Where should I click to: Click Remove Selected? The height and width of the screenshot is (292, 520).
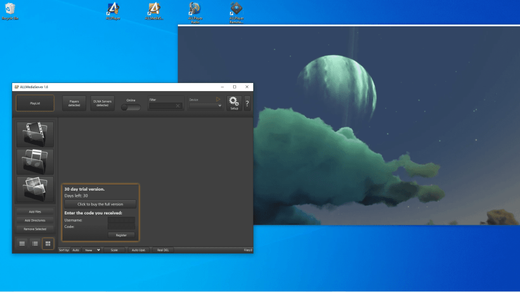tap(35, 229)
